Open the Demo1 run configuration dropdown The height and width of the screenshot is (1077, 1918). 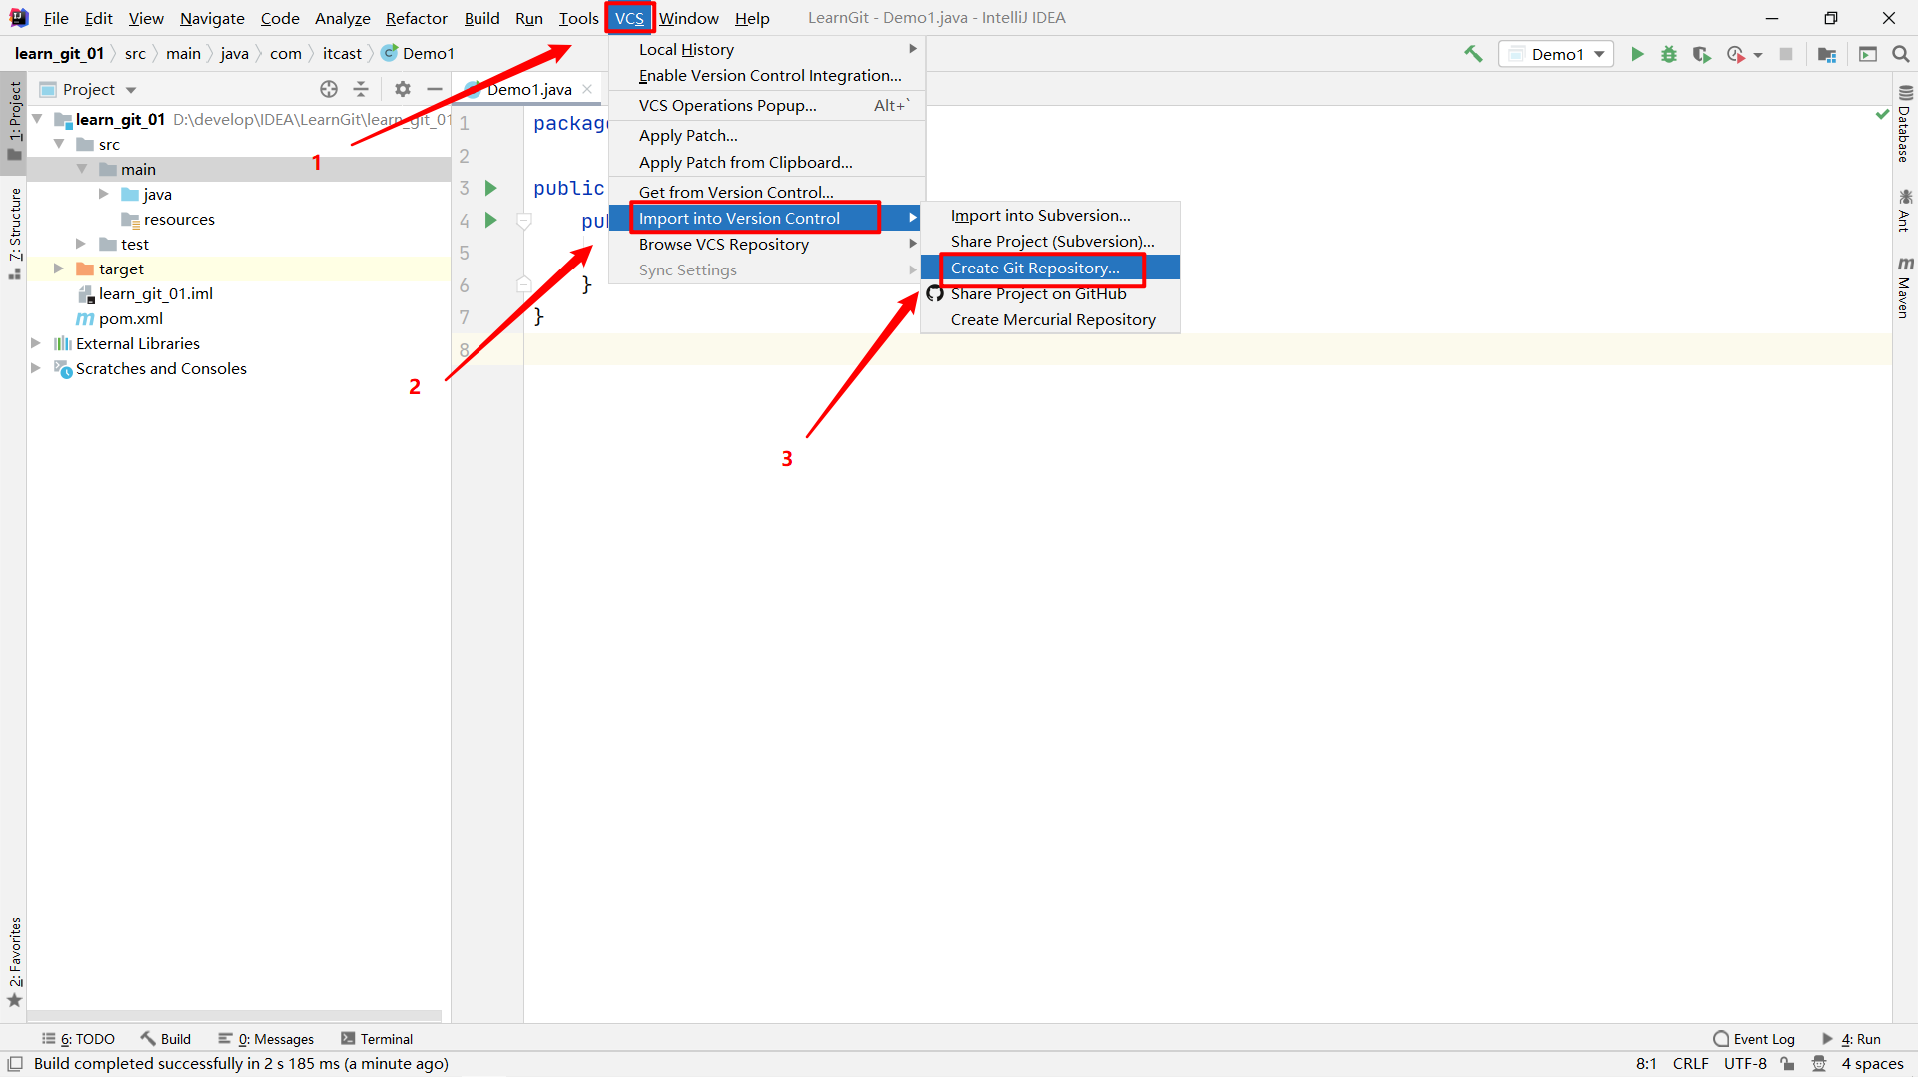[1556, 54]
